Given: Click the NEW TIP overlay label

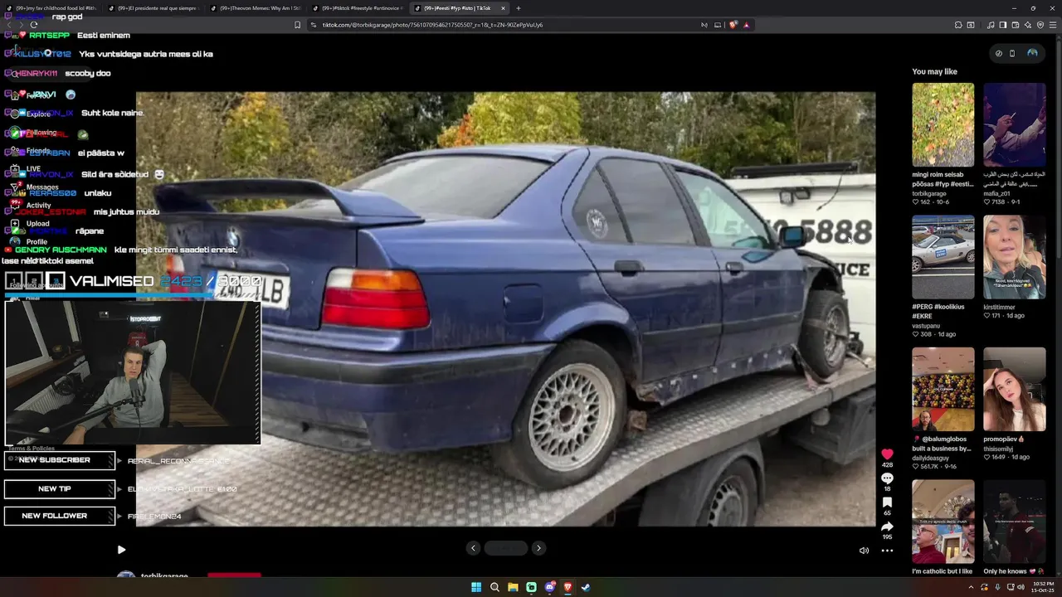Looking at the screenshot, I should (x=59, y=489).
